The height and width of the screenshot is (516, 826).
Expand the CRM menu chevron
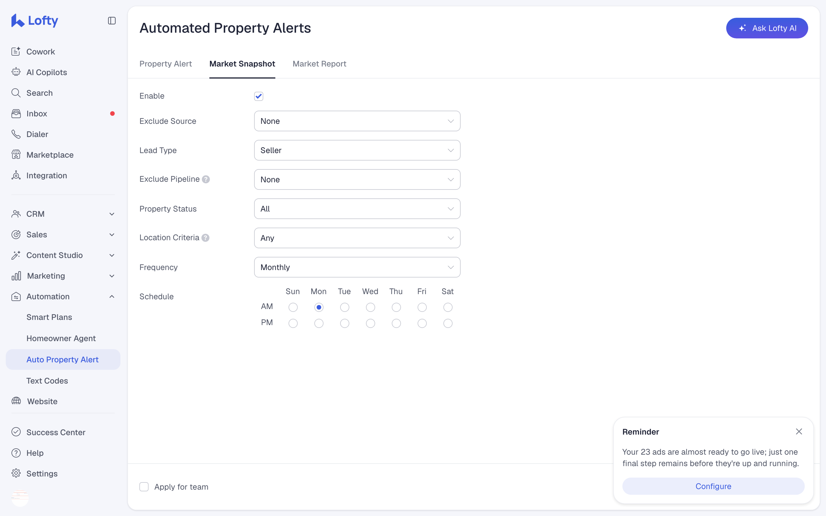pyautogui.click(x=112, y=214)
